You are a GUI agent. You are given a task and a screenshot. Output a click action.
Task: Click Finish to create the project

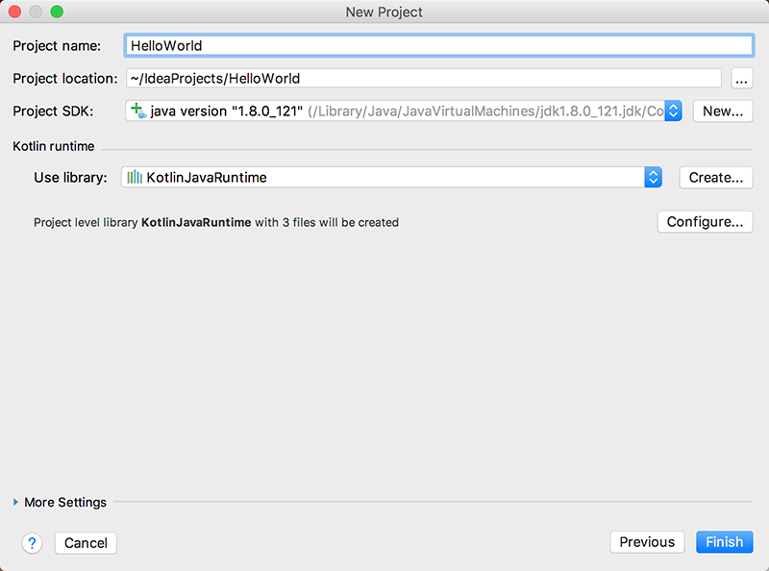click(x=725, y=542)
